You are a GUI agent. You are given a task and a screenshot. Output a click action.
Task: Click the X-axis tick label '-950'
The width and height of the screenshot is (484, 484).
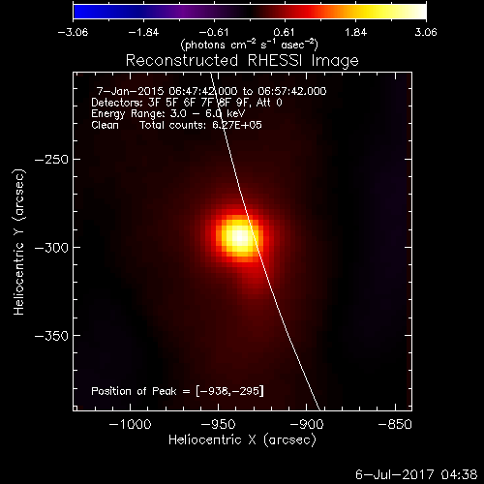219,424
